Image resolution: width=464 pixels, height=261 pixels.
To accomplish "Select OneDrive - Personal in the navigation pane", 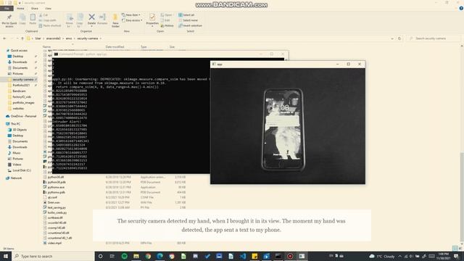I will [23, 116].
